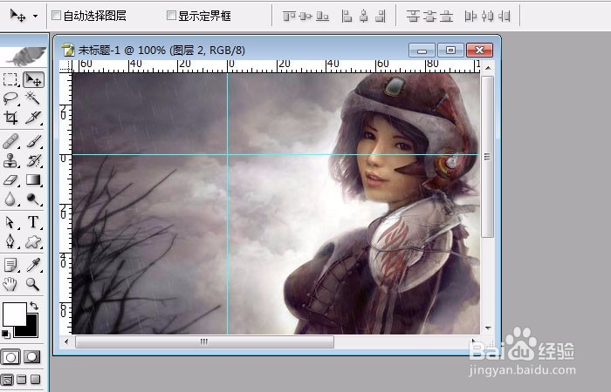The image size is (611, 392).
Task: Align vertical centers of layers
Action: coord(305,17)
